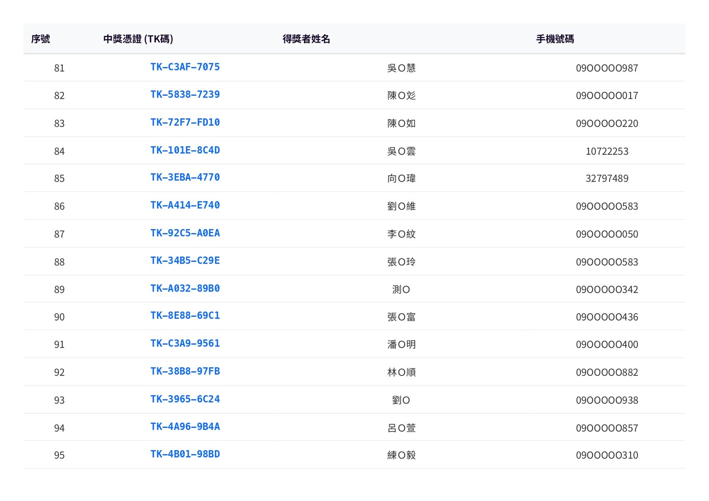Open the TK-C3A9-9561 link
The height and width of the screenshot is (501, 709).
[185, 344]
